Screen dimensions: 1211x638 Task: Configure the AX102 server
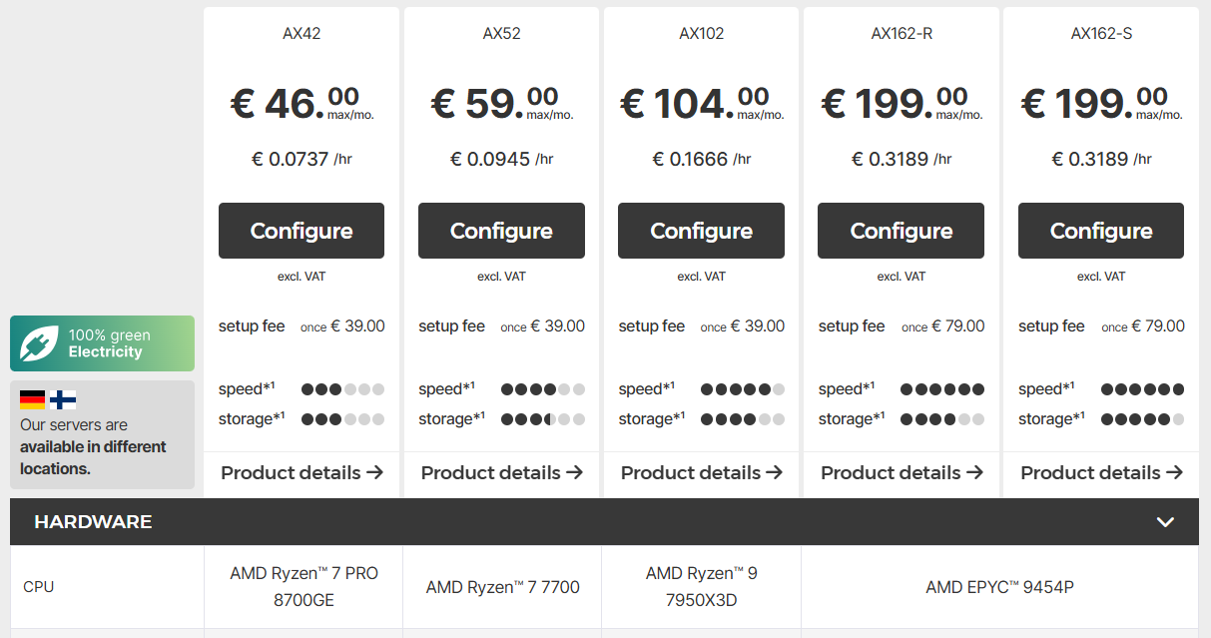tap(701, 231)
